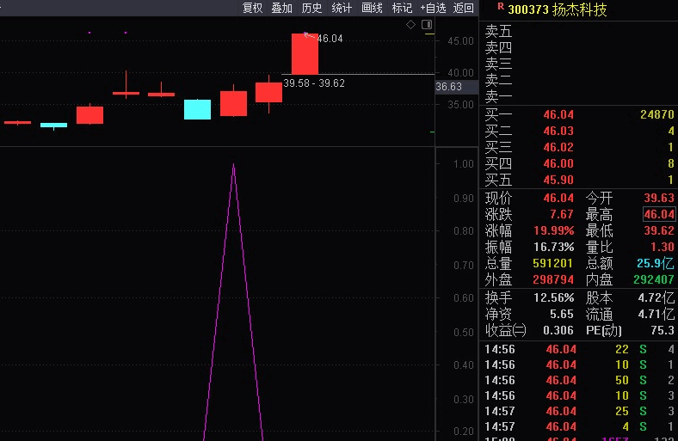Click the 46.04 high price label on chart
This screenshot has width=678, height=441.
click(330, 39)
